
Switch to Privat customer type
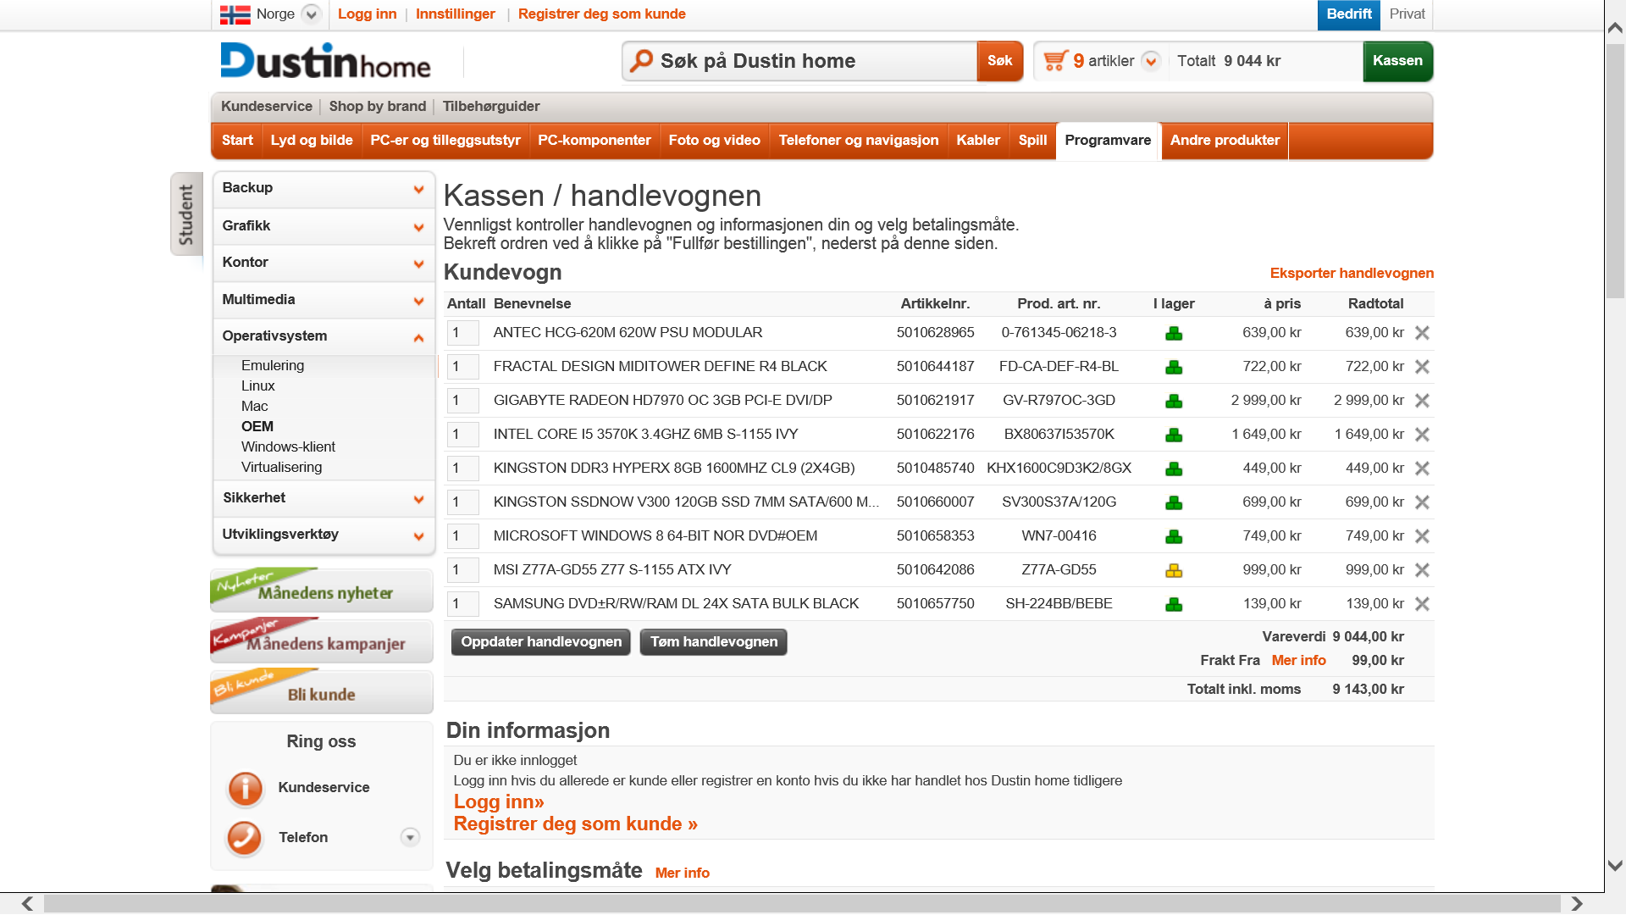coord(1407,14)
